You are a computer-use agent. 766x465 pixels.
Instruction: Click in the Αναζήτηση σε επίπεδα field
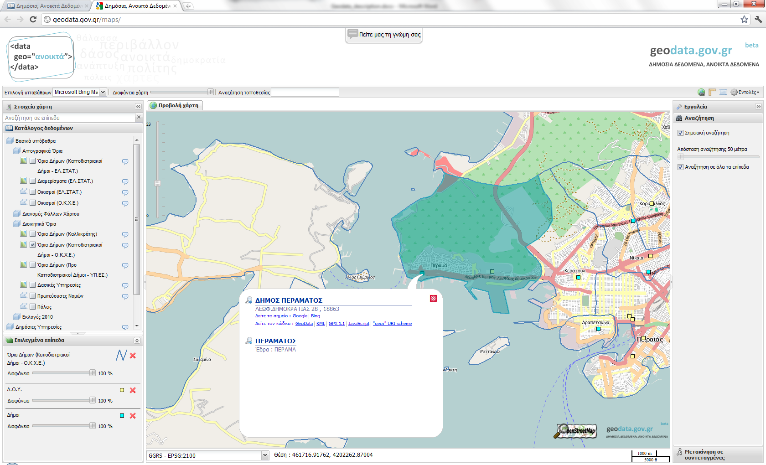click(x=69, y=118)
